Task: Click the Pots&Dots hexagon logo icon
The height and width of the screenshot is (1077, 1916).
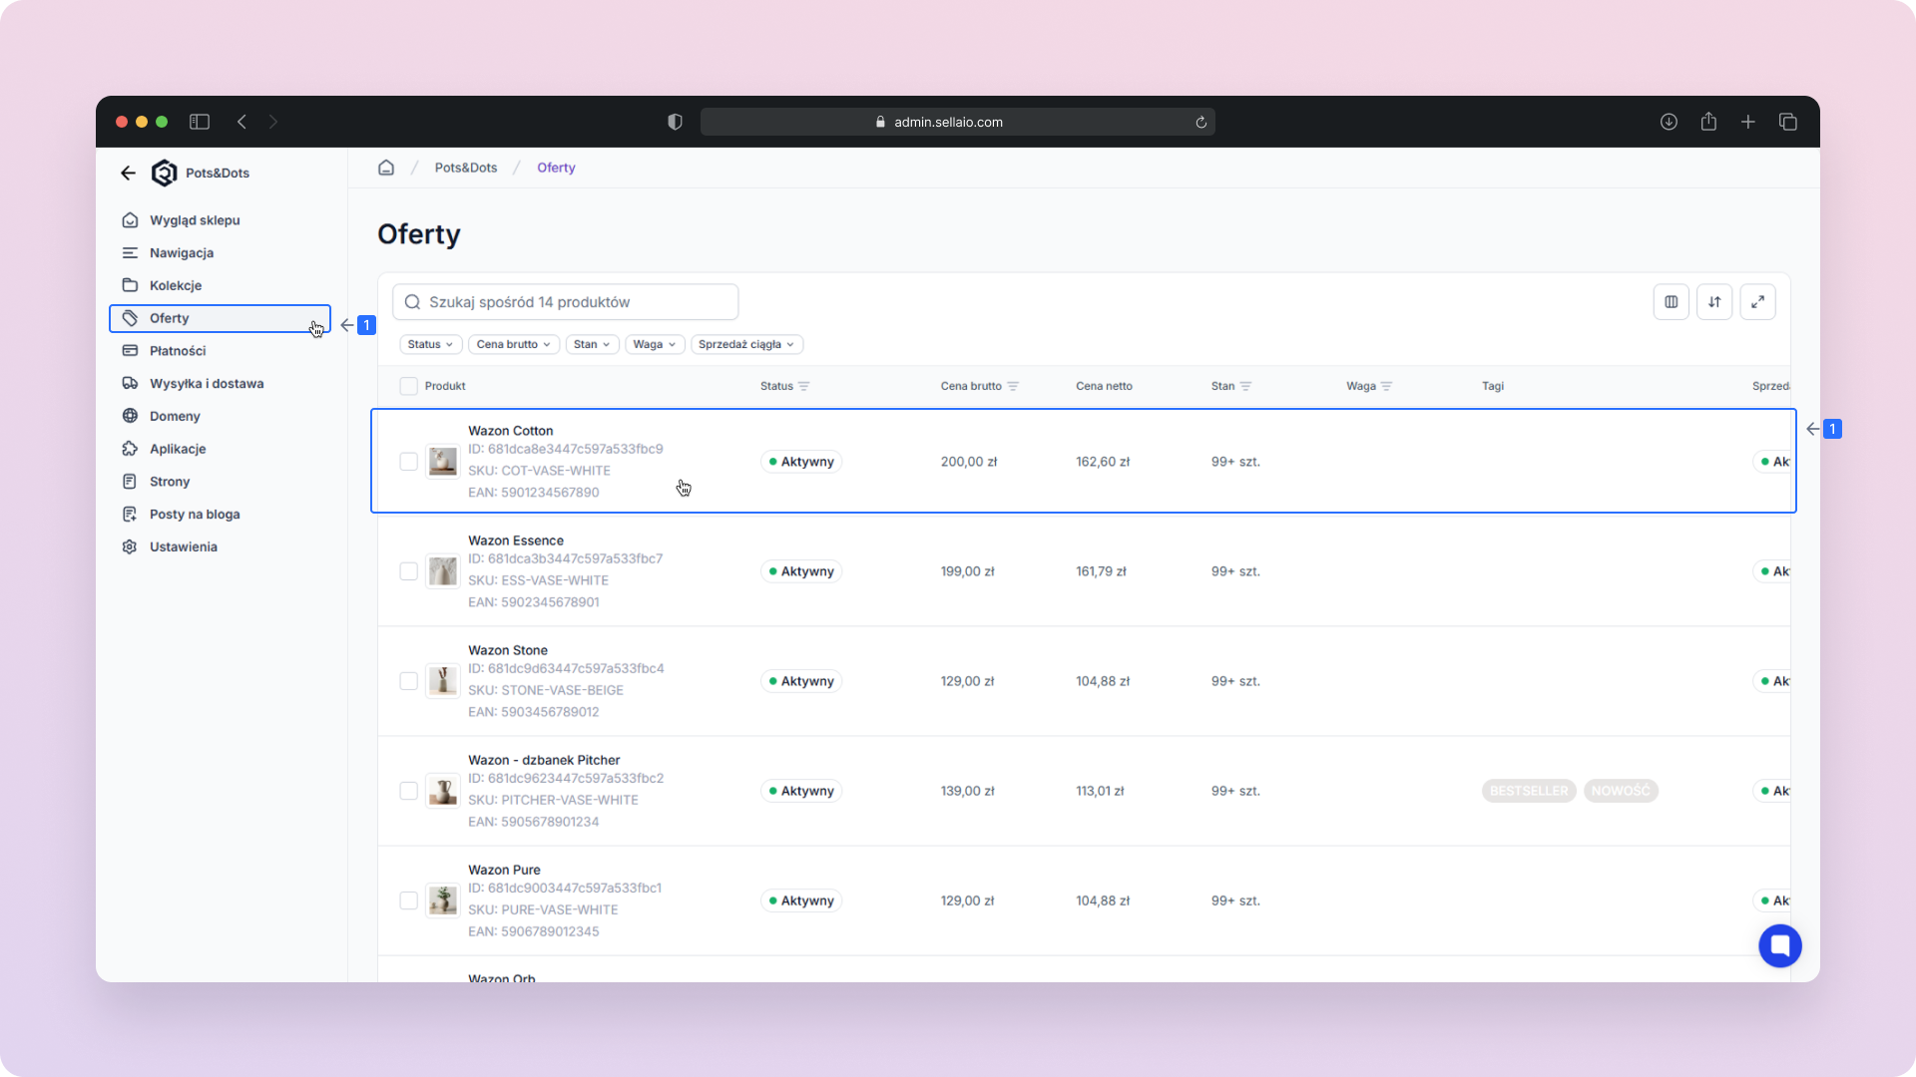Action: tap(164, 173)
